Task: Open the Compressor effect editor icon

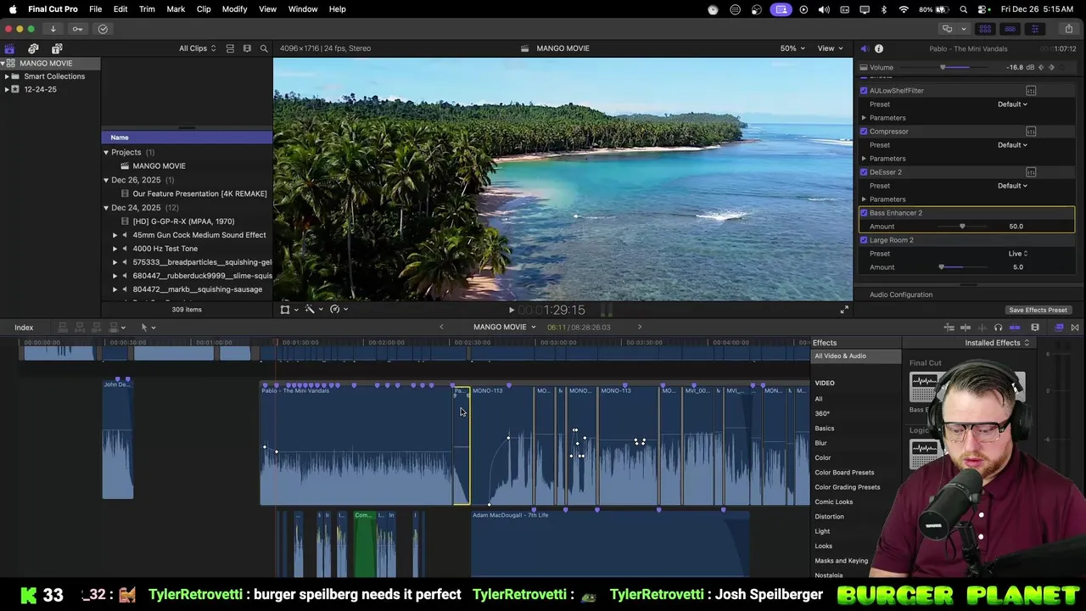Action: tap(1031, 132)
